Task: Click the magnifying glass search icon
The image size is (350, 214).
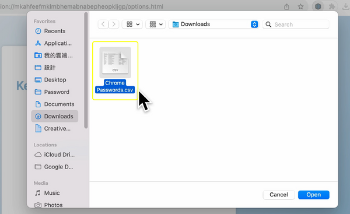Action: coord(268,24)
